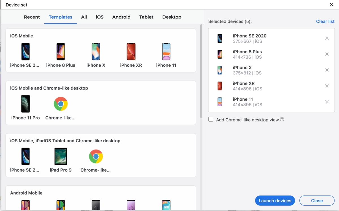Click the templates list vertical scrollbar
The image size is (339, 211).
click(201, 71)
